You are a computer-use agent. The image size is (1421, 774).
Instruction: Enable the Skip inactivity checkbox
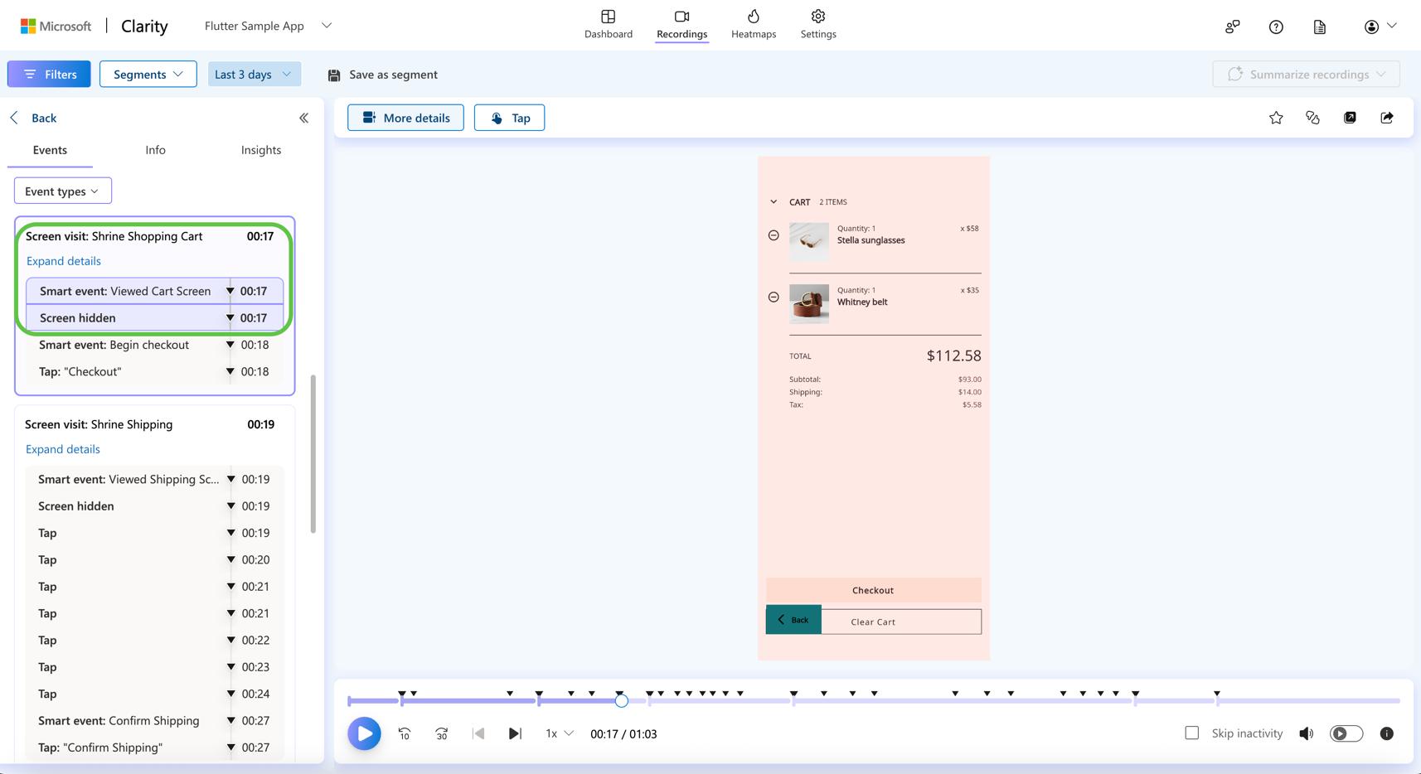tap(1191, 733)
